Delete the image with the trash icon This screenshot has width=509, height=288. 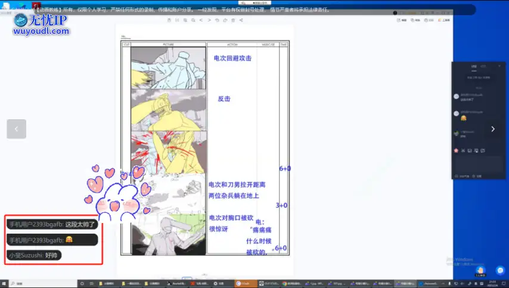[x=233, y=20]
